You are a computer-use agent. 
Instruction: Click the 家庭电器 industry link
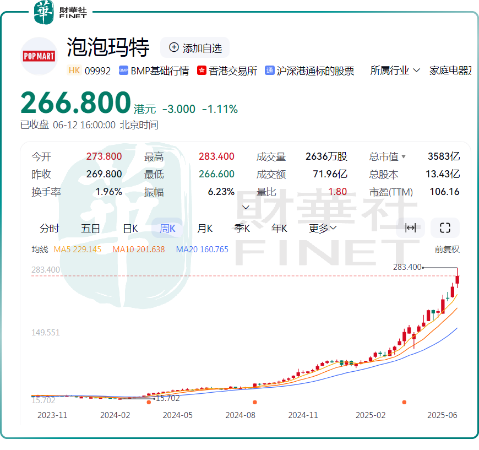[x=450, y=71]
